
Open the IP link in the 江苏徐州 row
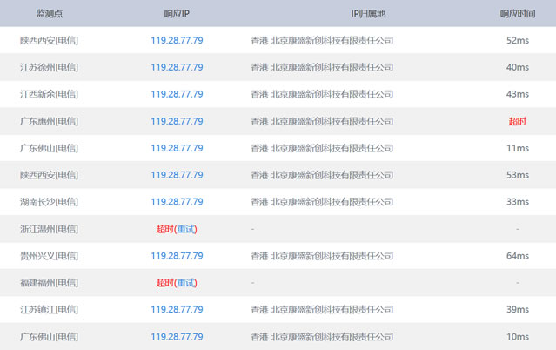[177, 67]
